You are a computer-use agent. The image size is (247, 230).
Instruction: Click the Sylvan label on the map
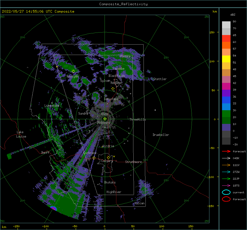[105, 81]
